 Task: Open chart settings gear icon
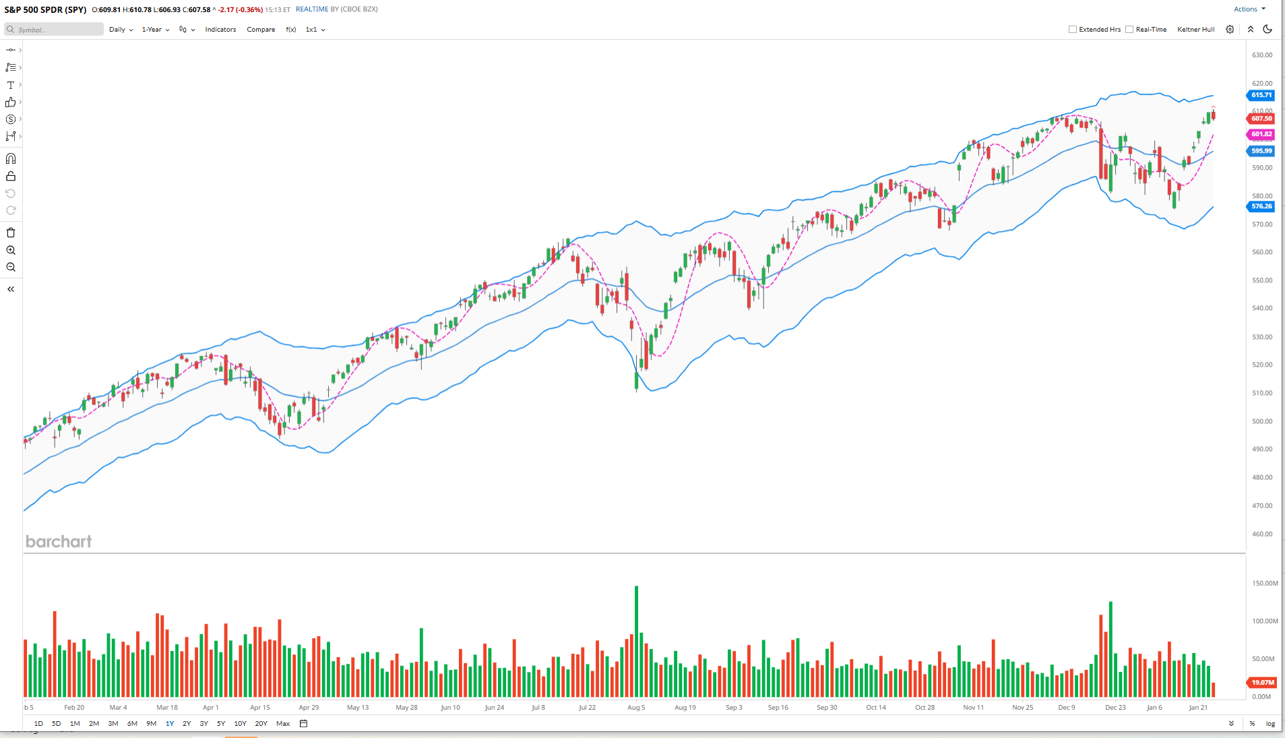point(1230,30)
